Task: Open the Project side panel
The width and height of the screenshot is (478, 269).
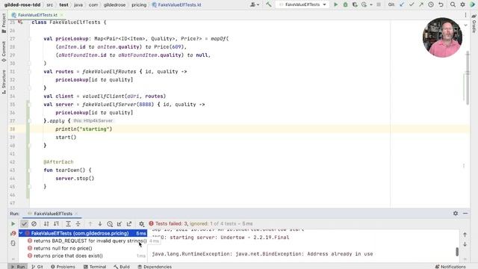Action: 4,23
